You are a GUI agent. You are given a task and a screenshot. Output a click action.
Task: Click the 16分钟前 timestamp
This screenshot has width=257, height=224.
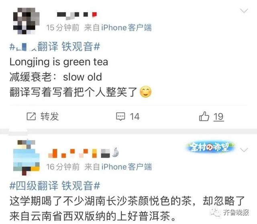click(63, 167)
